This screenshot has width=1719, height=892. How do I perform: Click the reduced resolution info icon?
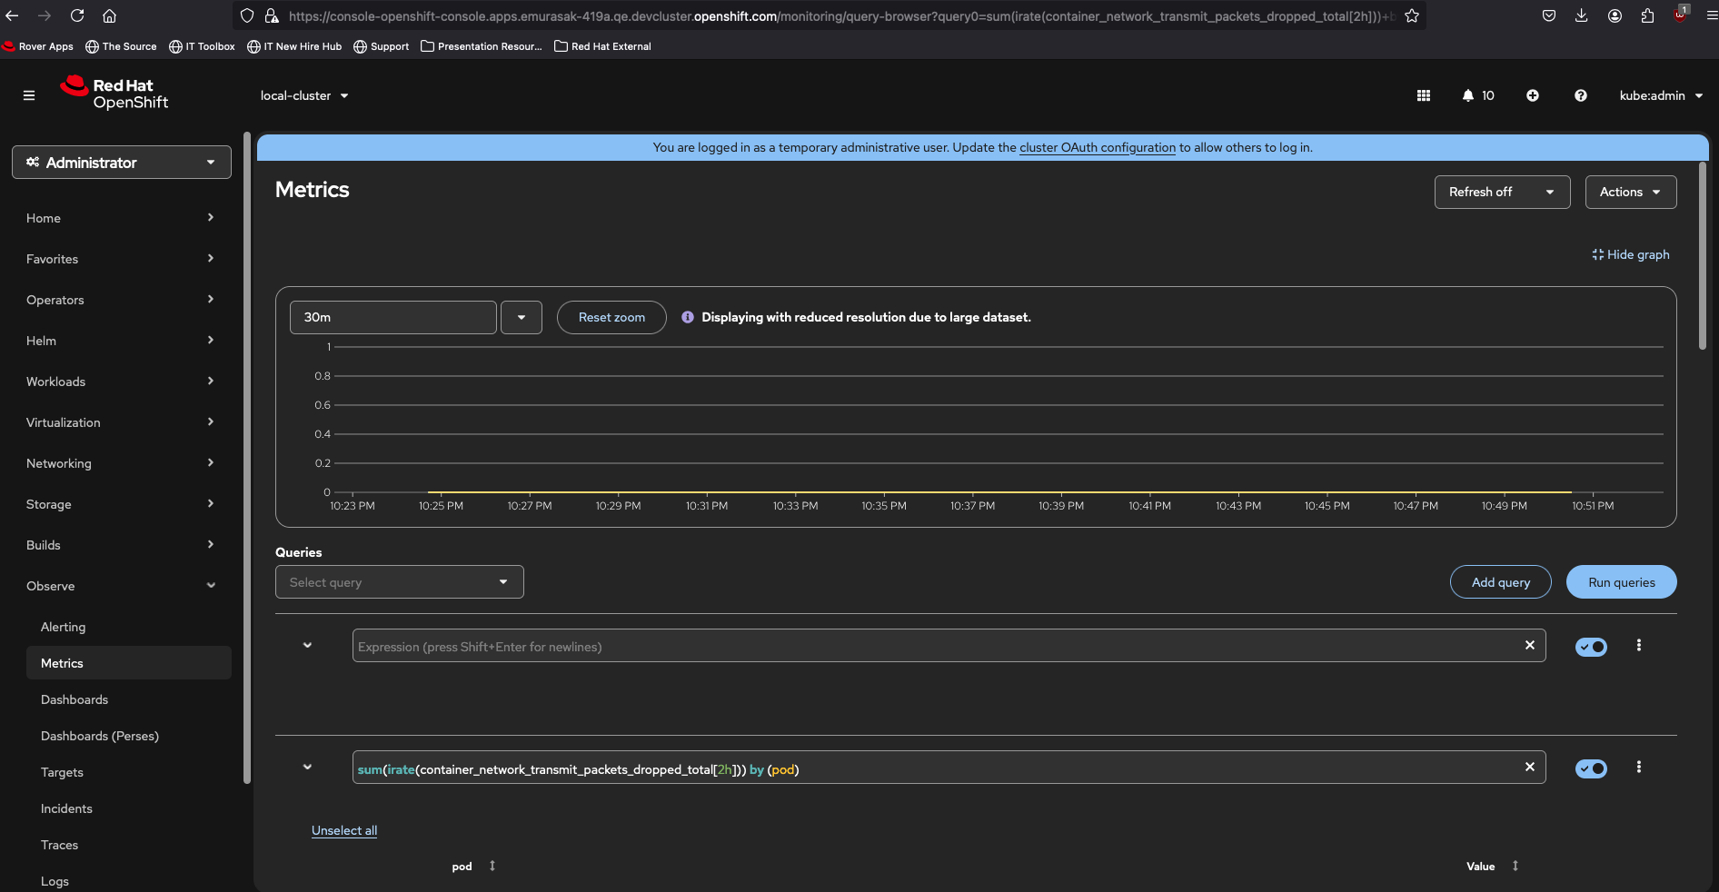click(688, 317)
